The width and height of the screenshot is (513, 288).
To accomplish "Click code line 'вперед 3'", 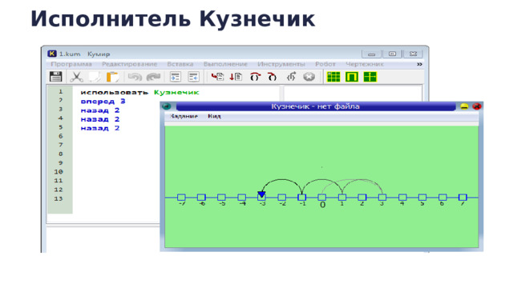I will (x=103, y=102).
